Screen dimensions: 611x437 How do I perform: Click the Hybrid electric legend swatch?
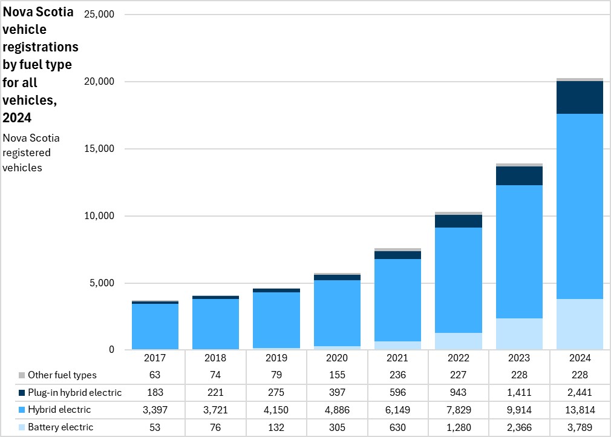22,410
